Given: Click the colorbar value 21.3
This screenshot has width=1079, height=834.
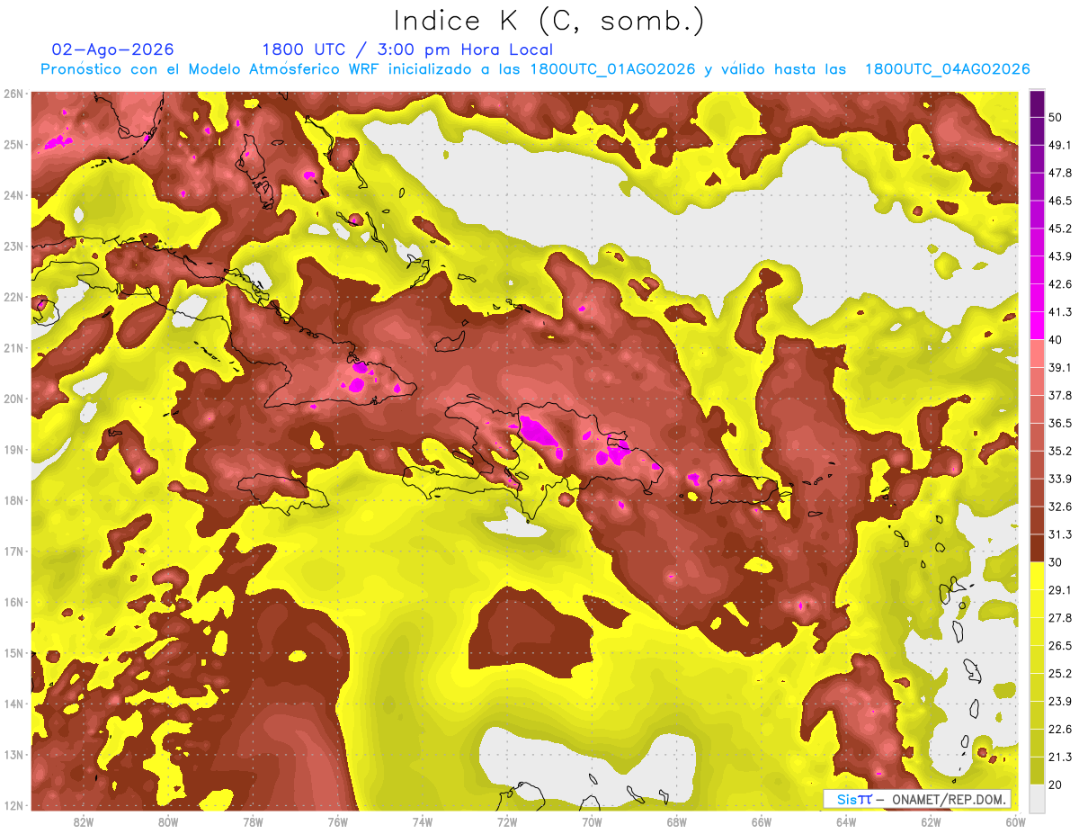Looking at the screenshot, I should point(1061,757).
